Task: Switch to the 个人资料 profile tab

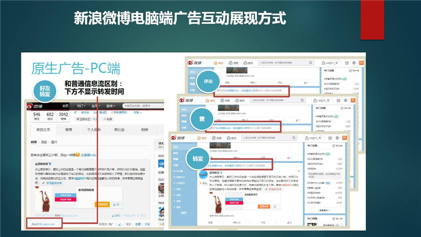Action: pyautogui.click(x=94, y=130)
